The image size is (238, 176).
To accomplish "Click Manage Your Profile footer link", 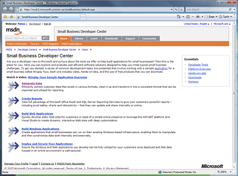I will click(x=16, y=164).
